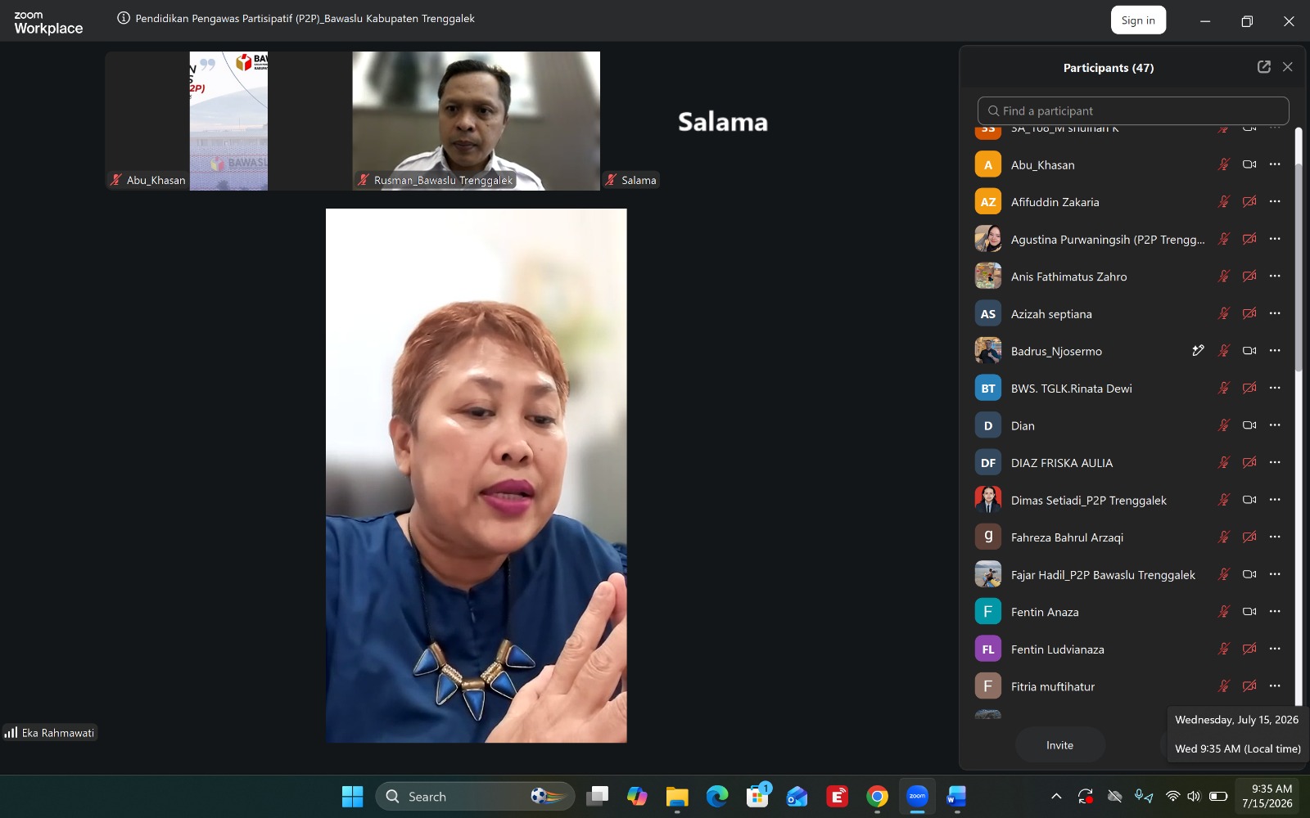1310x818 pixels.
Task: Toggle Azizah septiana's disabled camera icon
Action: (x=1249, y=314)
